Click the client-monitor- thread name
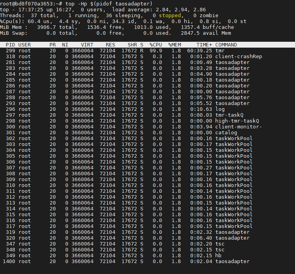The width and height of the screenshot is (295, 274). click(x=238, y=127)
